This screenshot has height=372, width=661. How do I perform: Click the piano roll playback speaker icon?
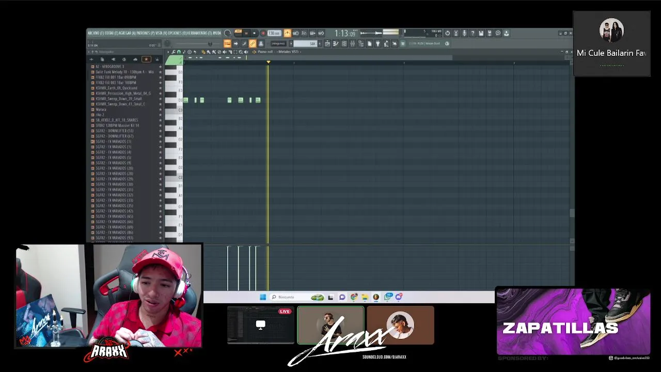click(246, 52)
